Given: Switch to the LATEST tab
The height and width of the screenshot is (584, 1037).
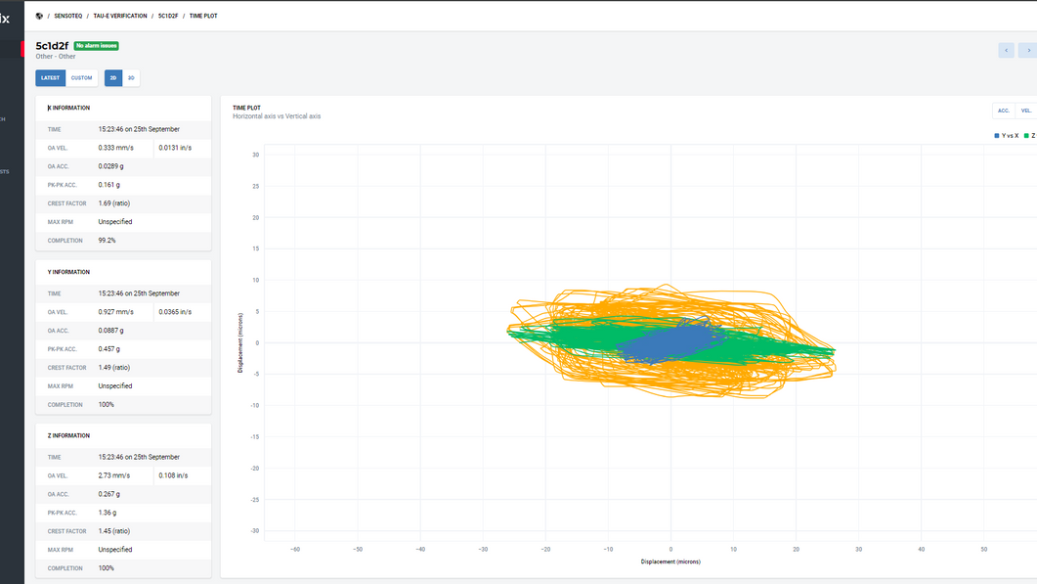Looking at the screenshot, I should point(50,77).
